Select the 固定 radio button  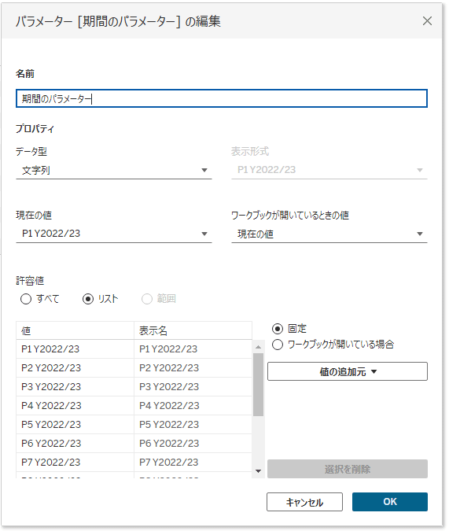(x=278, y=329)
